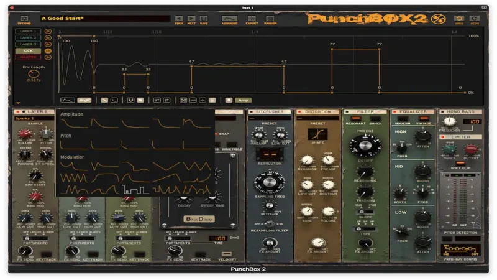Select the Master tab

click(28, 57)
